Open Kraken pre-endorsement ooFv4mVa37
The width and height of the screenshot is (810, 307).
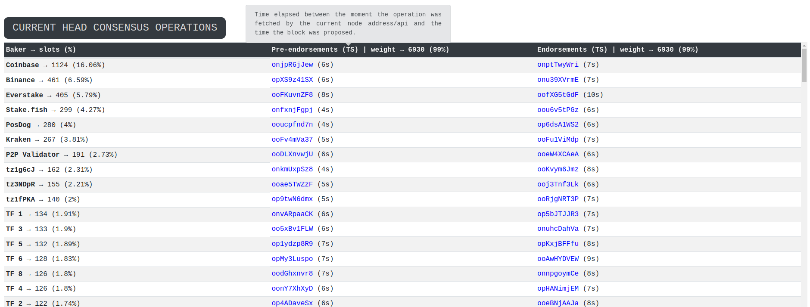tap(292, 140)
